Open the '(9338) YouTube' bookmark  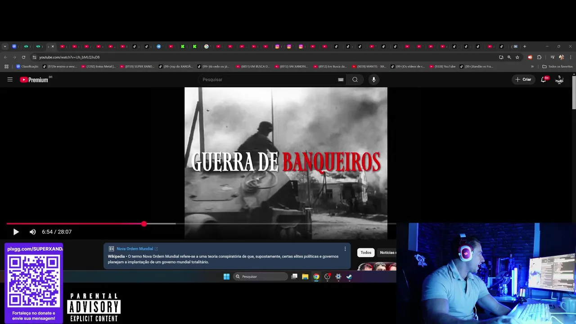(442, 67)
